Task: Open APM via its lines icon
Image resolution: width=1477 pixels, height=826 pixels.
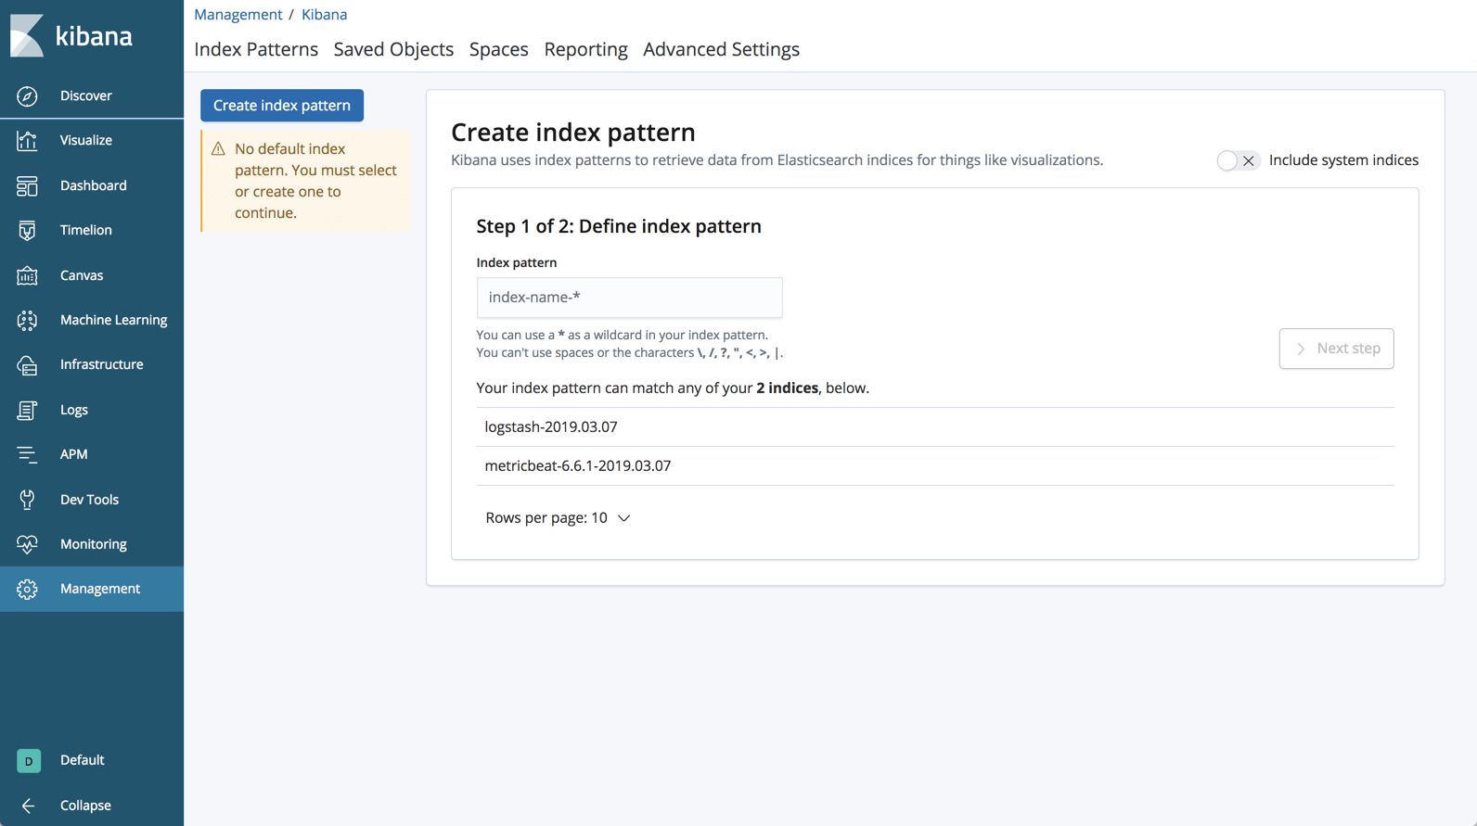Action: tap(27, 454)
